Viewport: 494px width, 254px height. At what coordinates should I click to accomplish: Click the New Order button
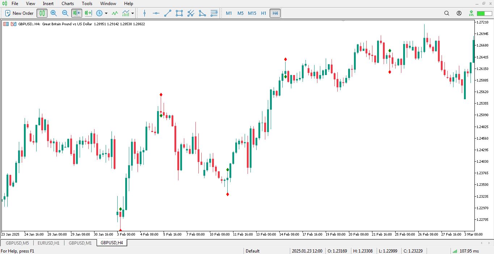(x=19, y=13)
